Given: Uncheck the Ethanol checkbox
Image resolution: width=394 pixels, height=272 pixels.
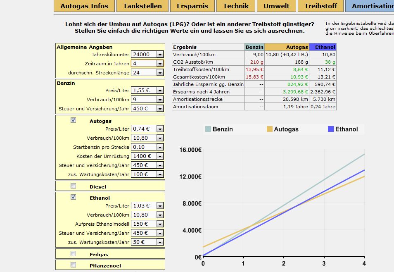Looking at the screenshot, I should [73, 197].
